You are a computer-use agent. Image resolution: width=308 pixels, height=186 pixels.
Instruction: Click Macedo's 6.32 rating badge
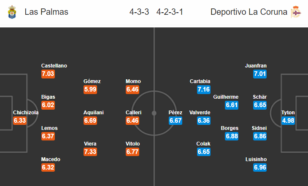pos(48,167)
